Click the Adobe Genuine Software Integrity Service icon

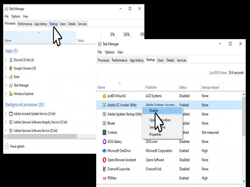[11, 122]
